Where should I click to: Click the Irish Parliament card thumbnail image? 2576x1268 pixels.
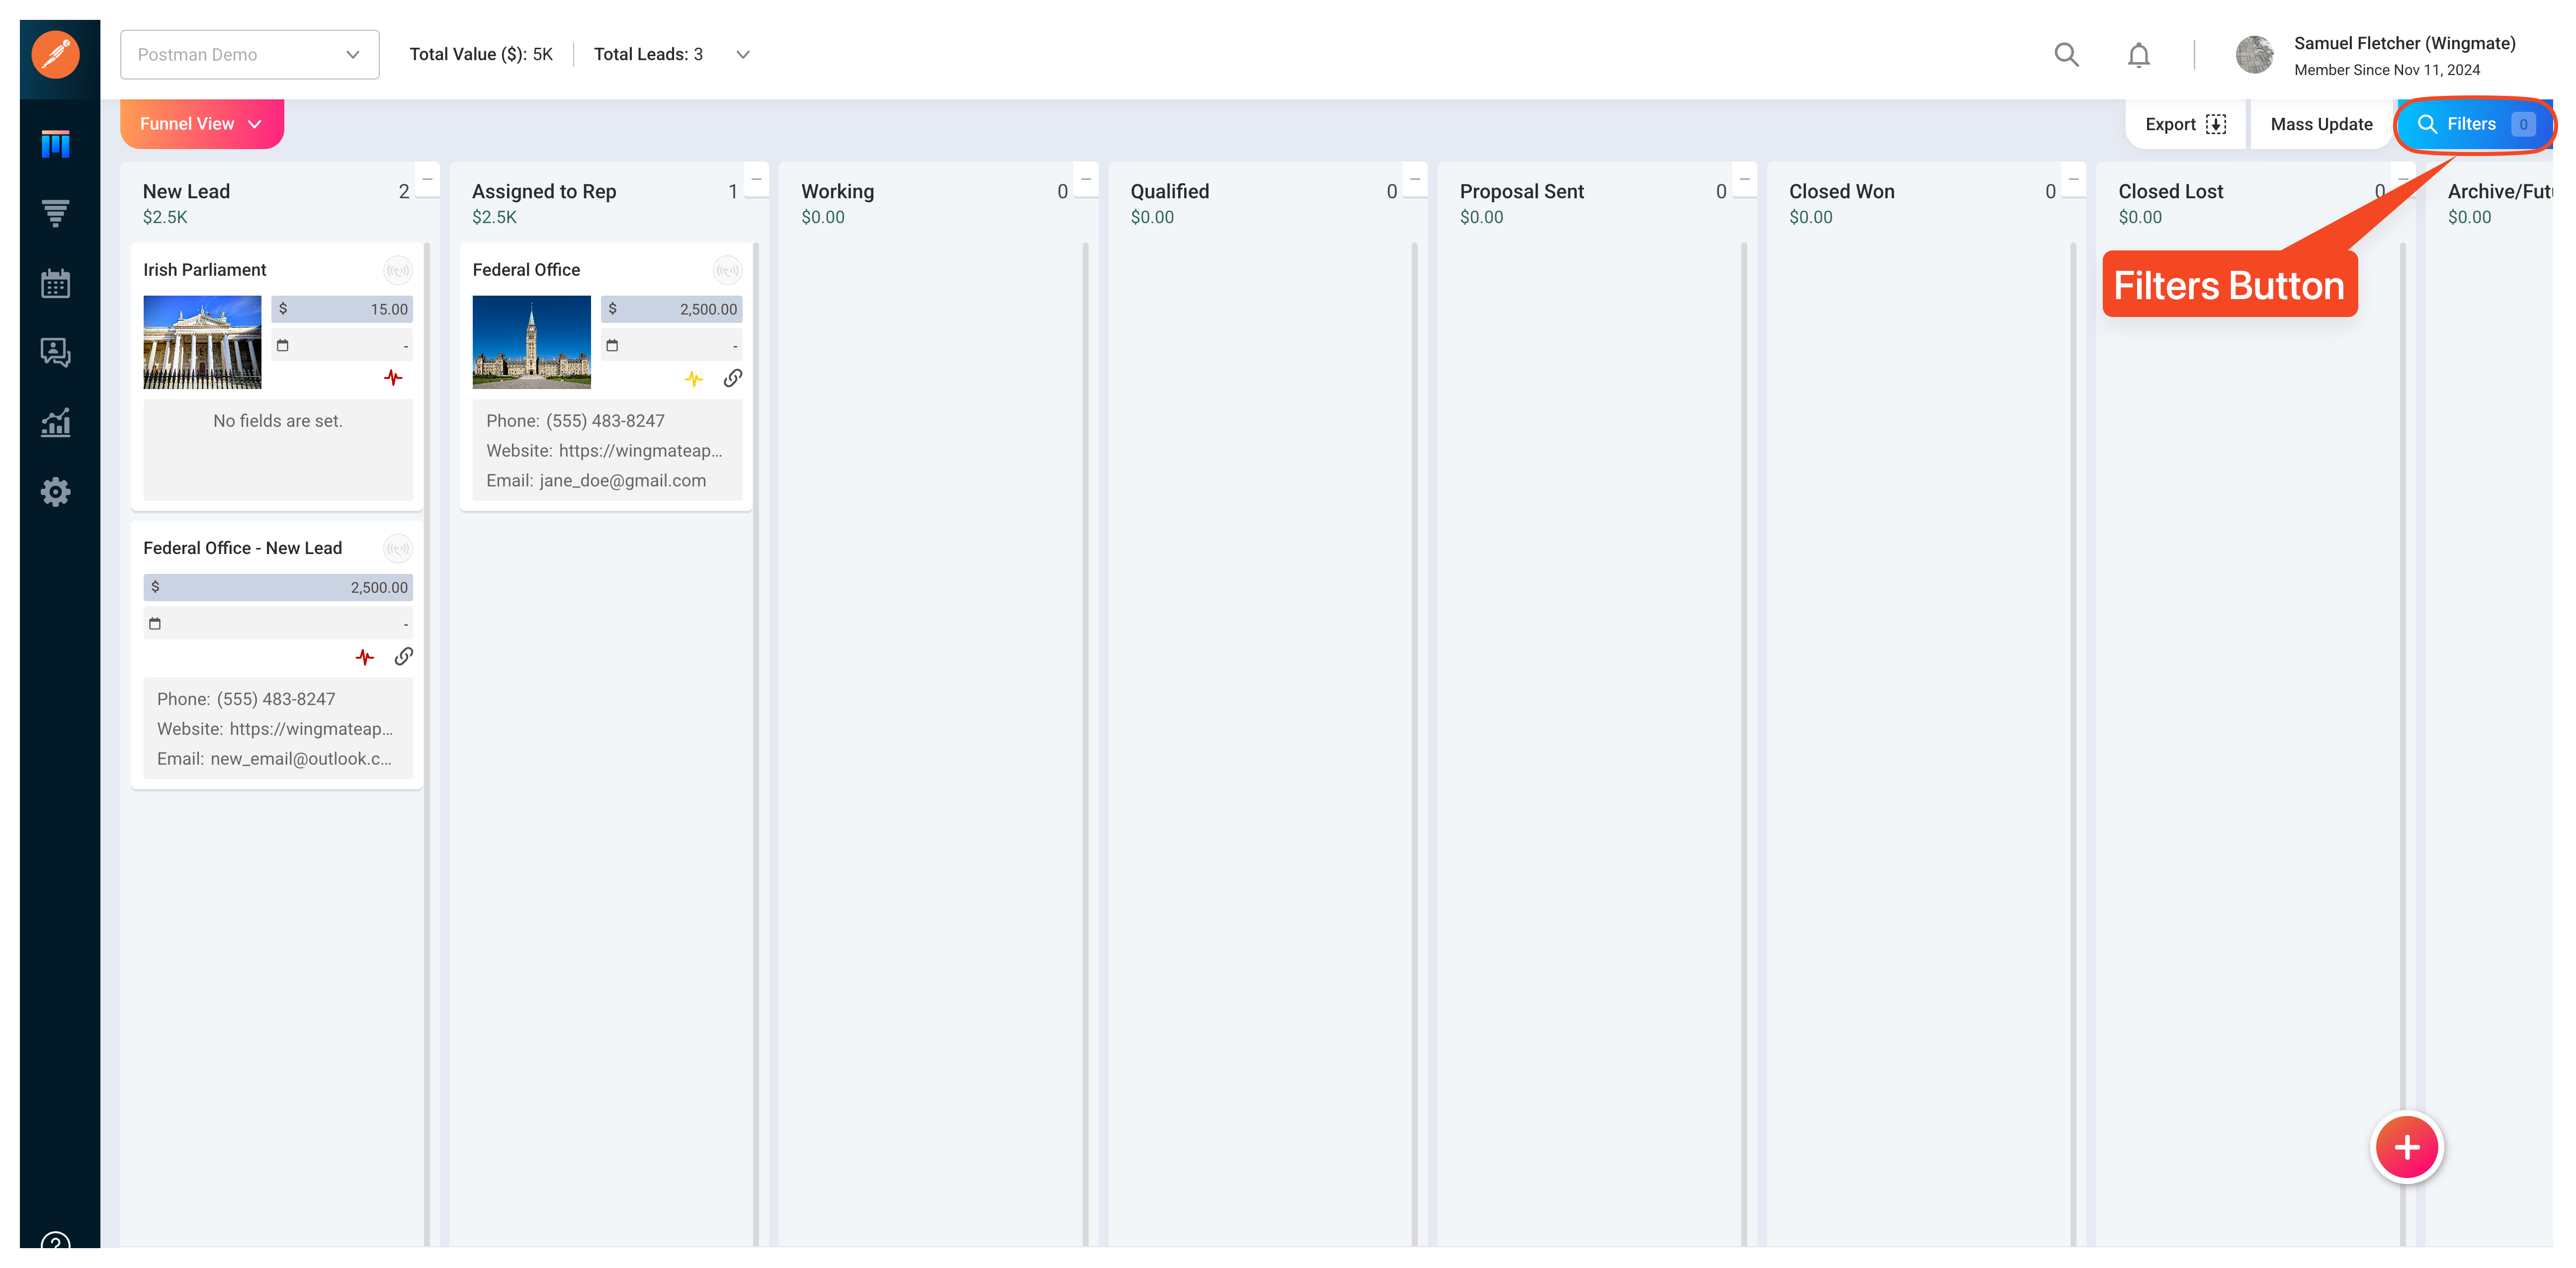tap(202, 342)
